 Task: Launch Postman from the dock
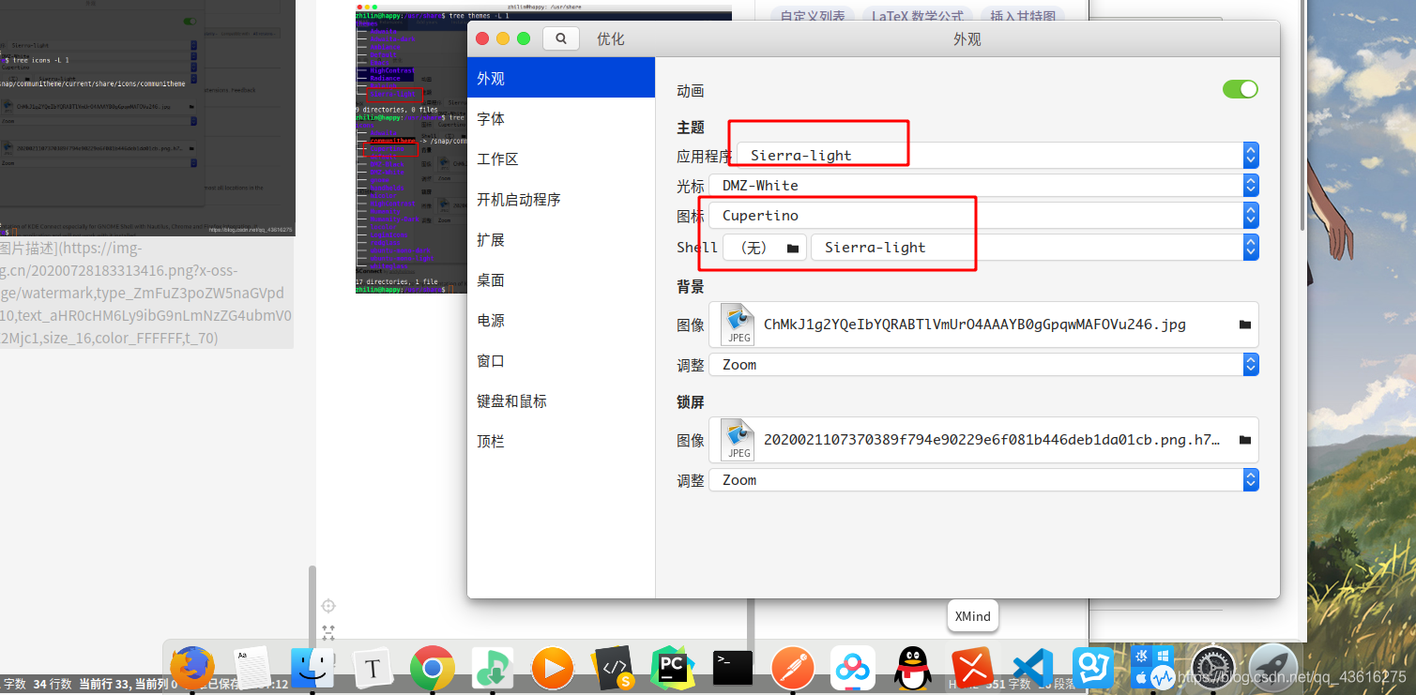(793, 669)
